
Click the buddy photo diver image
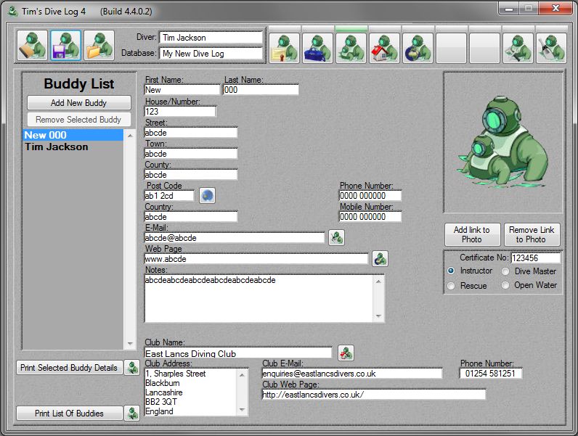pyautogui.click(x=502, y=142)
